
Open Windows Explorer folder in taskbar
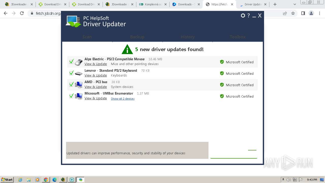(29, 180)
